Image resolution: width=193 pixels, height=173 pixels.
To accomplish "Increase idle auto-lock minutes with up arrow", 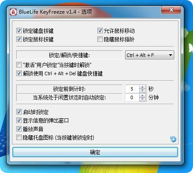I will pyautogui.click(x=142, y=96).
